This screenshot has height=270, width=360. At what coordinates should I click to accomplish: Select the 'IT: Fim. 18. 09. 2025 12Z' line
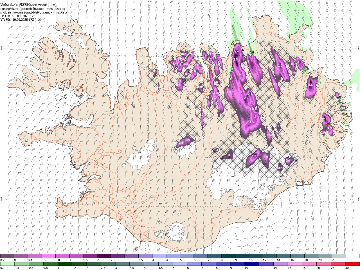pos(18,16)
